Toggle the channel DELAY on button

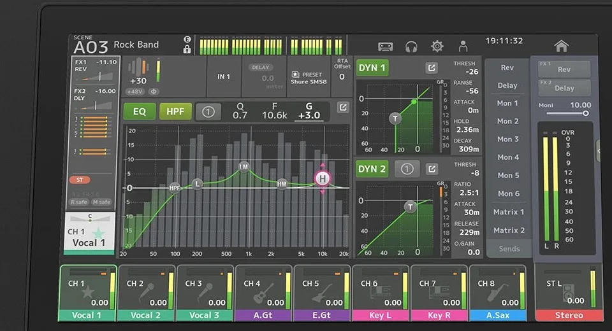260,67
